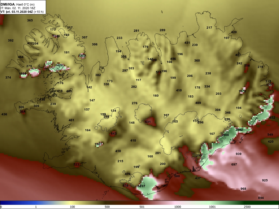Click the map value 580
The width and height of the screenshot is (279, 209).
click(x=177, y=176)
